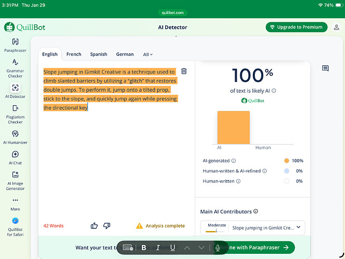Give thumbs down feedback on analysis
This screenshot has width=345, height=259.
tap(107, 225)
